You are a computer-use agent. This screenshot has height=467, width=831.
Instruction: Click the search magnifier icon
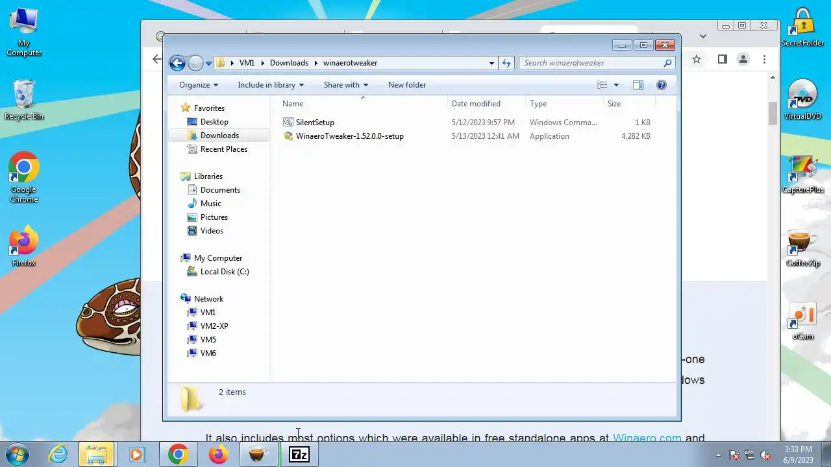click(667, 63)
